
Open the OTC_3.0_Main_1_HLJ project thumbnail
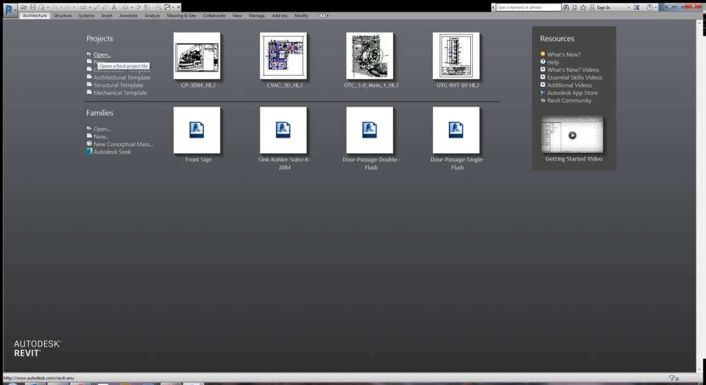(370, 56)
